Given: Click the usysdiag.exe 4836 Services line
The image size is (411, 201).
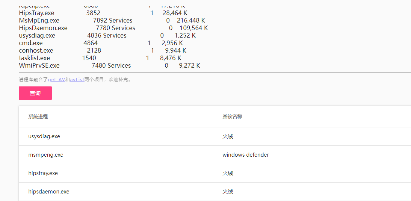Looking at the screenshot, I should pos(107,35).
